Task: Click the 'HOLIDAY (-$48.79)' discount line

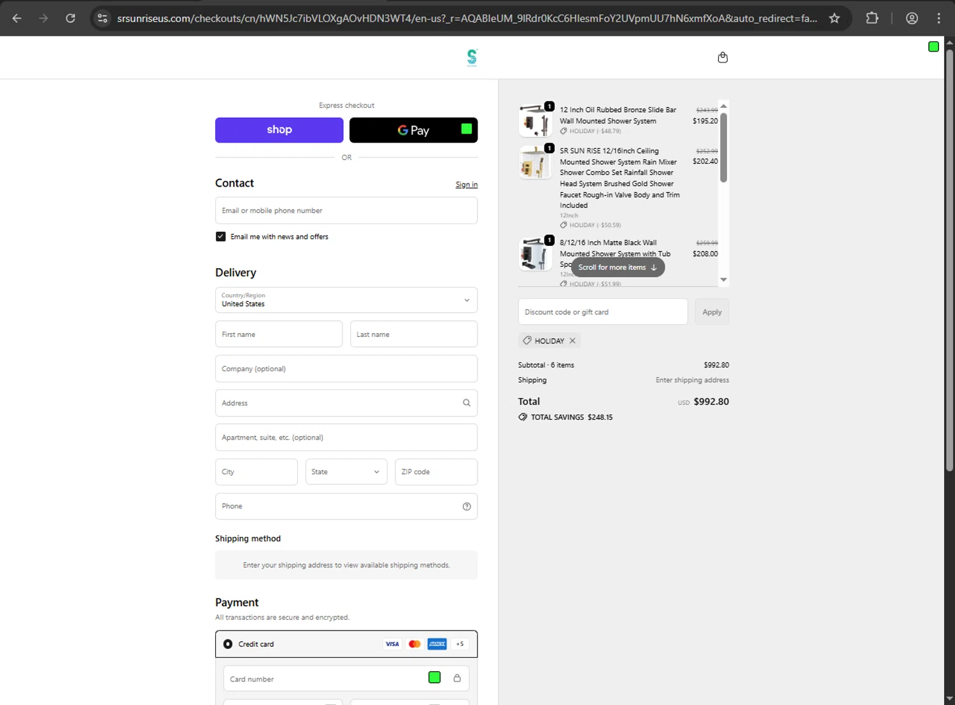Action: (x=595, y=131)
